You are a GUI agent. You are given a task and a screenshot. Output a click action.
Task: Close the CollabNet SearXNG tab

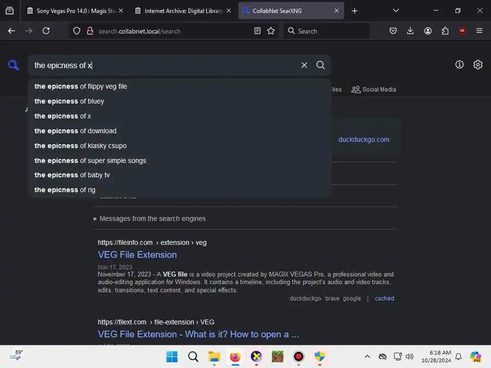click(336, 11)
